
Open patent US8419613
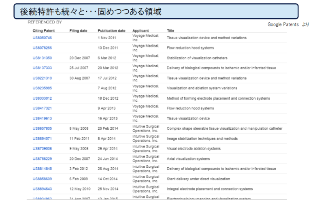42,118
